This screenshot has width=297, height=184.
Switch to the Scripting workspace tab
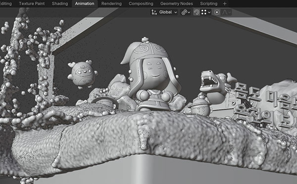(209, 3)
